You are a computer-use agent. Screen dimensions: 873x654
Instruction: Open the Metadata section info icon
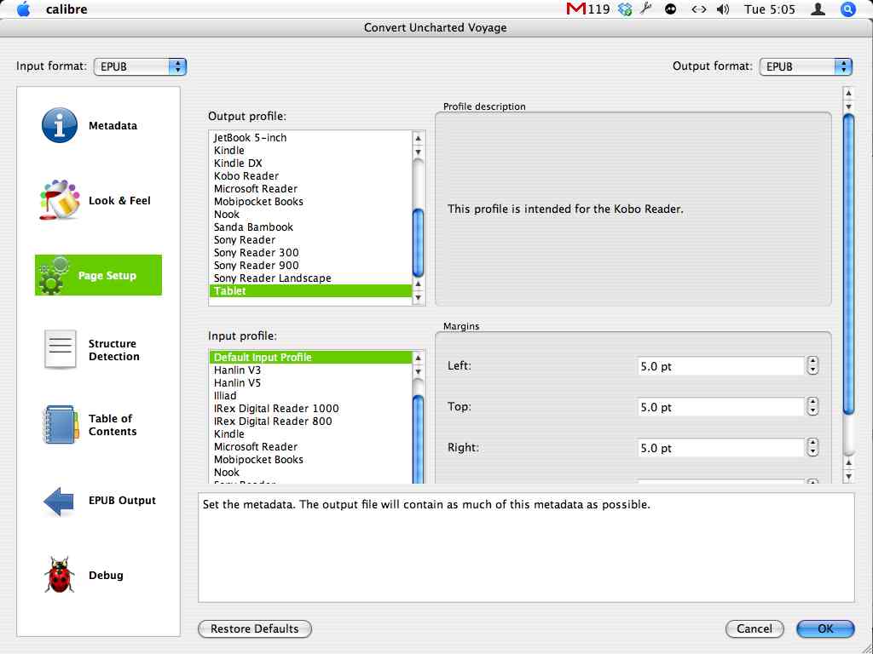[x=60, y=125]
